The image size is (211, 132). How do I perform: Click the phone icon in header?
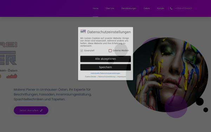coord(171,8)
